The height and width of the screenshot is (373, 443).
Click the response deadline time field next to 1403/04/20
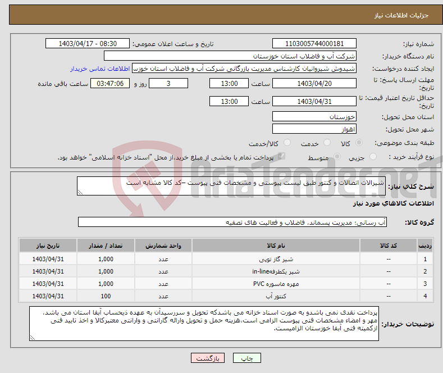point(229,83)
